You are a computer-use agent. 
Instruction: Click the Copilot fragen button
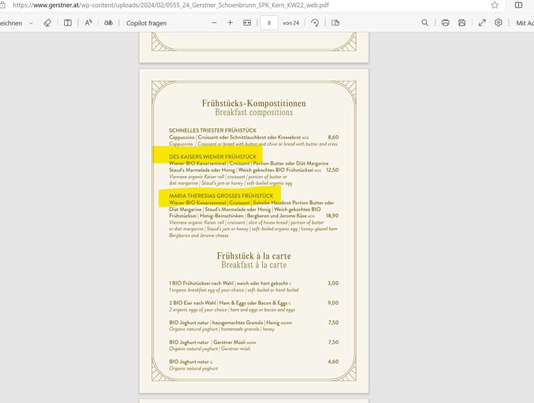(147, 23)
